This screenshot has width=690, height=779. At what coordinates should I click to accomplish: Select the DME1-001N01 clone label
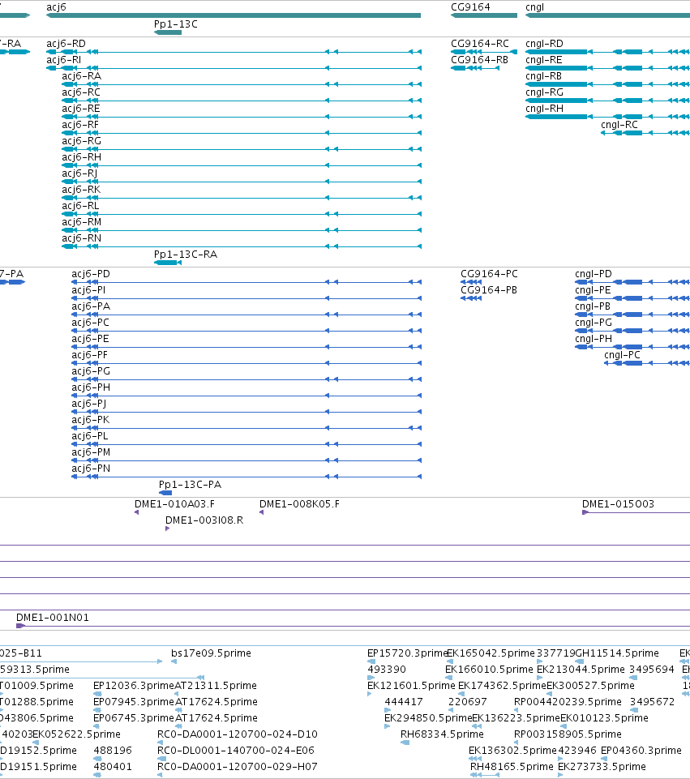coord(53,618)
